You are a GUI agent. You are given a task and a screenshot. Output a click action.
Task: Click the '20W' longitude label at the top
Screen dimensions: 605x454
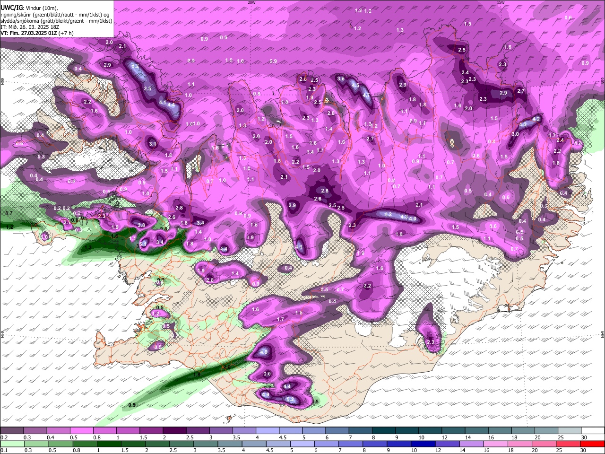[x=251, y=2]
